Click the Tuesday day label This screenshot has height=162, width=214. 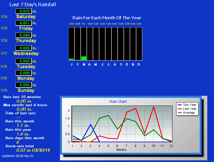point(26,66)
